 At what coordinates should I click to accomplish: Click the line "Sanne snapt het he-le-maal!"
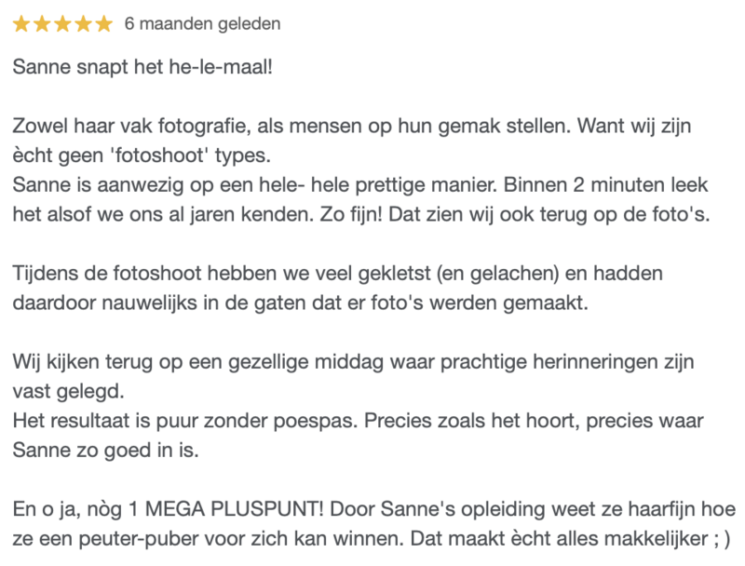142,70
